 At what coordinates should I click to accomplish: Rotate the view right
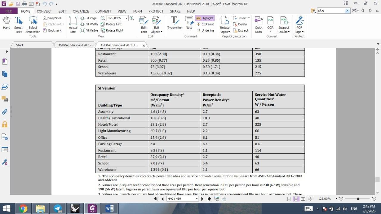(x=112, y=30)
